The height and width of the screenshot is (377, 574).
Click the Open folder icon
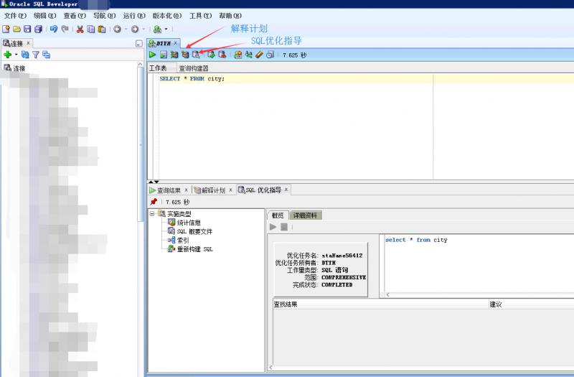pyautogui.click(x=17, y=29)
